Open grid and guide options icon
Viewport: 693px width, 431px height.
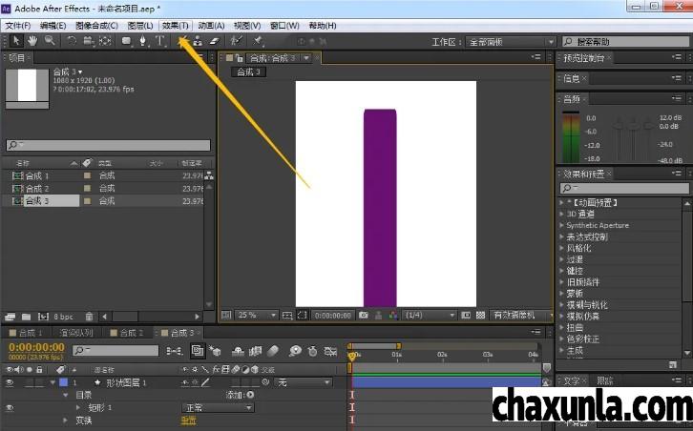tap(287, 316)
